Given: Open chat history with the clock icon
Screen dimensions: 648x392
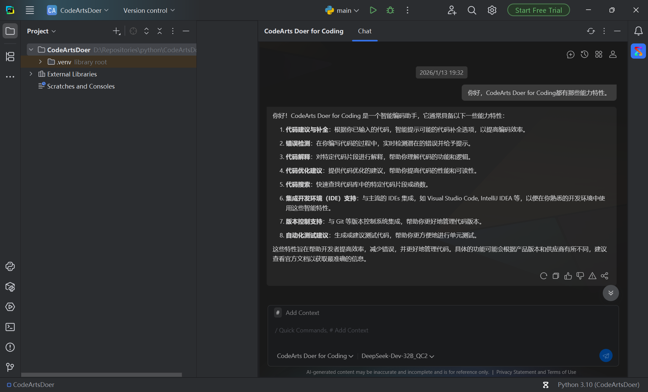Looking at the screenshot, I should click(585, 54).
